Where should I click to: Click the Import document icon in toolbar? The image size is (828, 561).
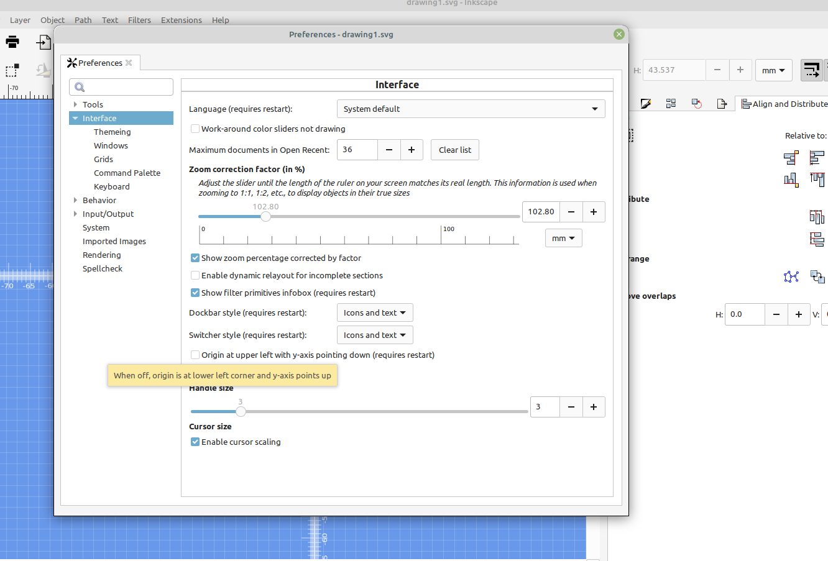coord(44,42)
